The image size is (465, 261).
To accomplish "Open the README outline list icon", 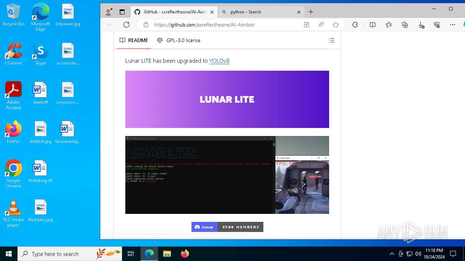I will (x=332, y=40).
